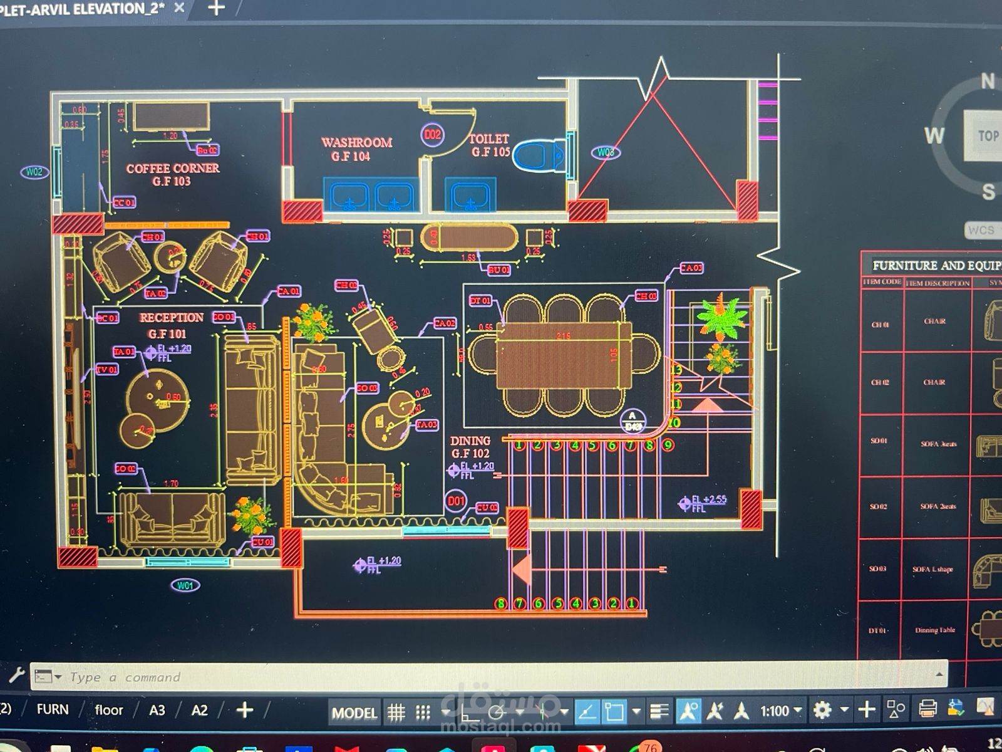Open workspace switching gear icon

tap(822, 710)
